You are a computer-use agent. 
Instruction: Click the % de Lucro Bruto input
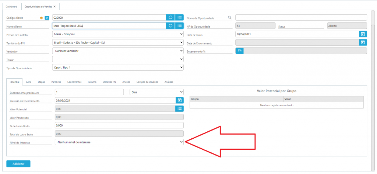click(119, 125)
